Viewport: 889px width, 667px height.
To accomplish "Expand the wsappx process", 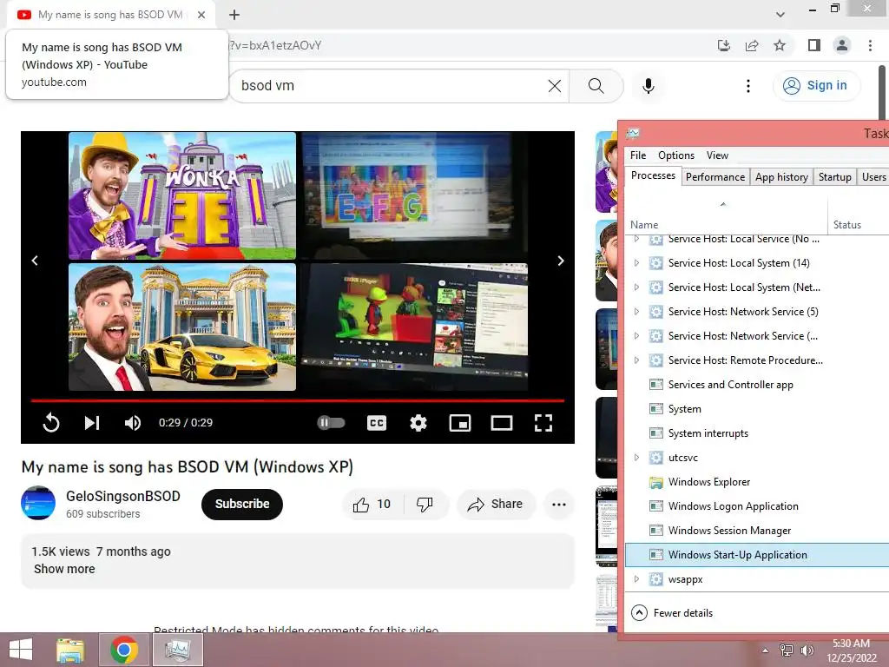I will point(636,579).
